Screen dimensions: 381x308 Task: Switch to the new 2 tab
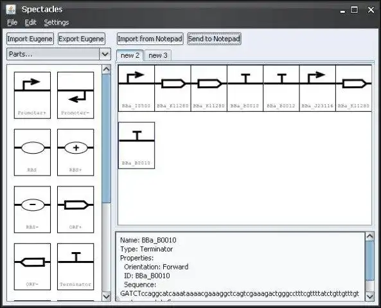pyautogui.click(x=130, y=55)
